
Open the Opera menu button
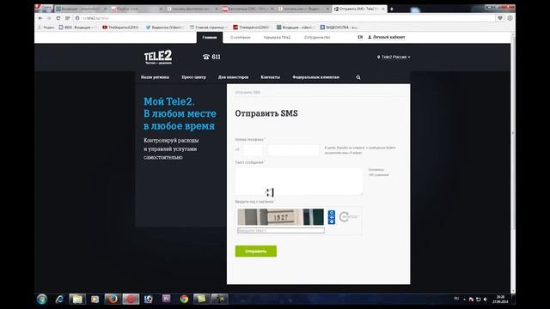tap(44, 8)
